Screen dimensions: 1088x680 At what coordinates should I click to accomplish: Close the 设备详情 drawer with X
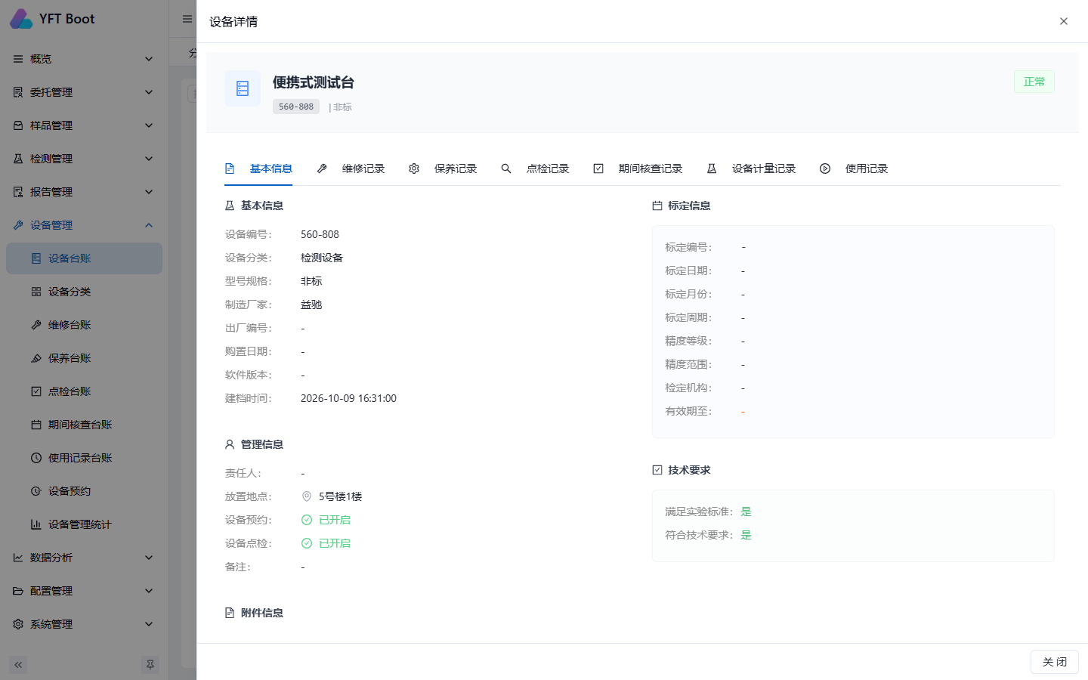pos(1064,21)
